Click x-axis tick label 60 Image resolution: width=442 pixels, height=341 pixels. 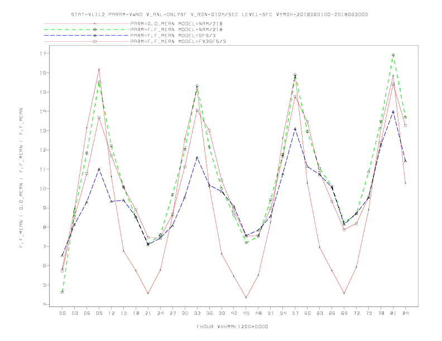click(x=308, y=313)
